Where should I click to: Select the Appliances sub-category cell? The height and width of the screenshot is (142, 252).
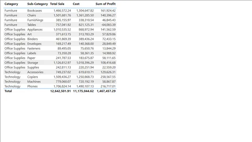[35, 30]
